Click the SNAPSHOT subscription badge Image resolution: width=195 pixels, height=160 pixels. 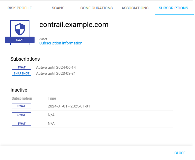click(x=21, y=73)
